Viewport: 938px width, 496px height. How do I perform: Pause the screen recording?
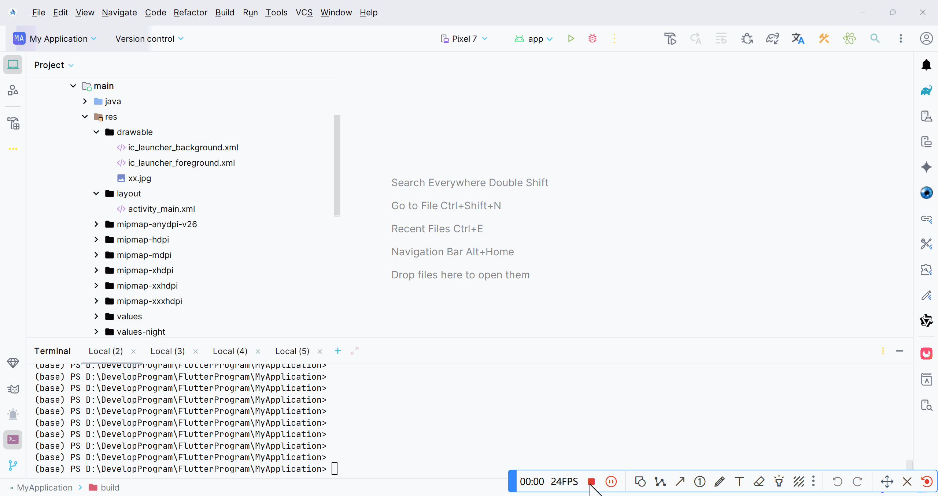coord(611,481)
